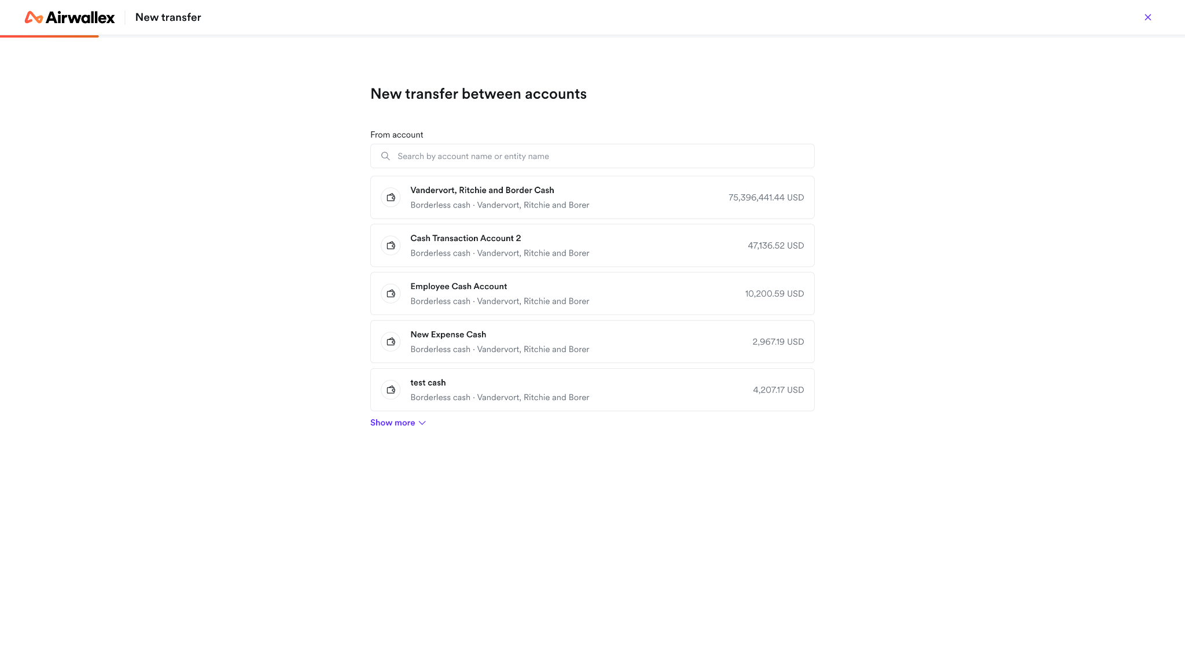
Task: Click wallet icon for Cash Transaction Account 2
Action: 391,246
